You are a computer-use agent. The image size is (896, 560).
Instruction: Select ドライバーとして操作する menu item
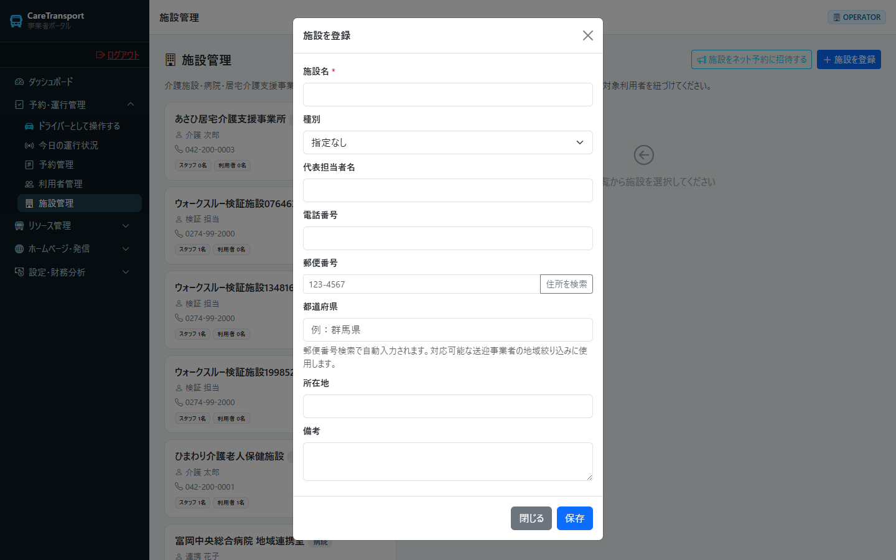pos(79,126)
